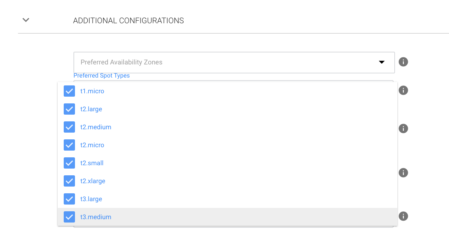Screen dimensions: 449x236
Task: Click the t2.large spot type name
Action: (91, 109)
